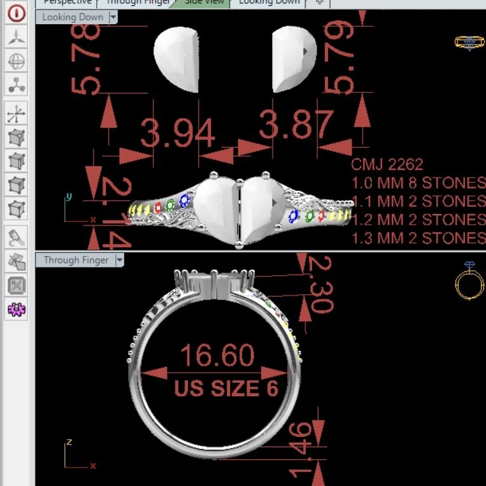Click the Through Finger viewport title label

click(76, 260)
